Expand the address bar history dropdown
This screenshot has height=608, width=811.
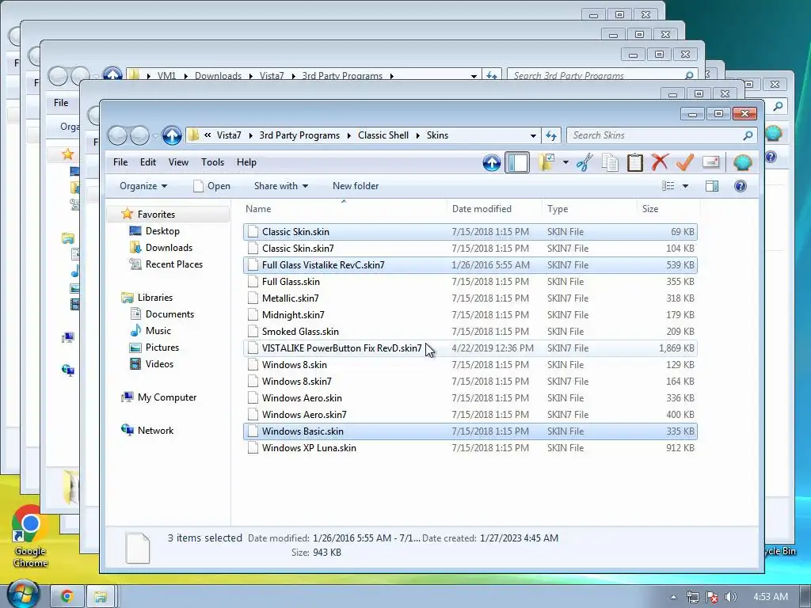point(533,136)
